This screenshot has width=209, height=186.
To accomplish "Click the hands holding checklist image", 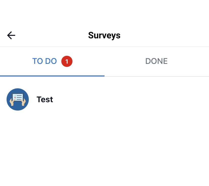I will coord(18,100).
